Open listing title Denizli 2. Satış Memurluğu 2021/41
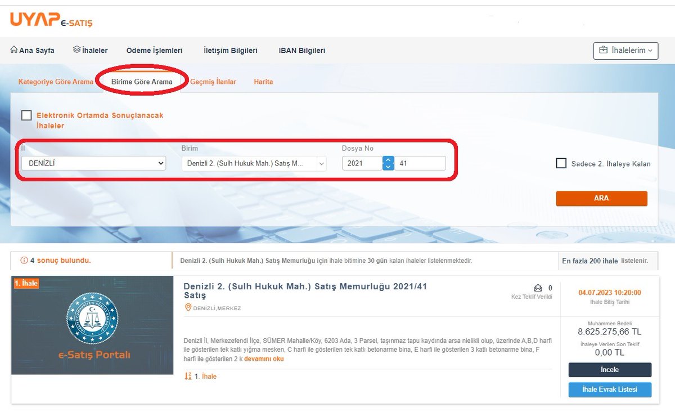Screen dimensions: 675x412 click(305, 291)
